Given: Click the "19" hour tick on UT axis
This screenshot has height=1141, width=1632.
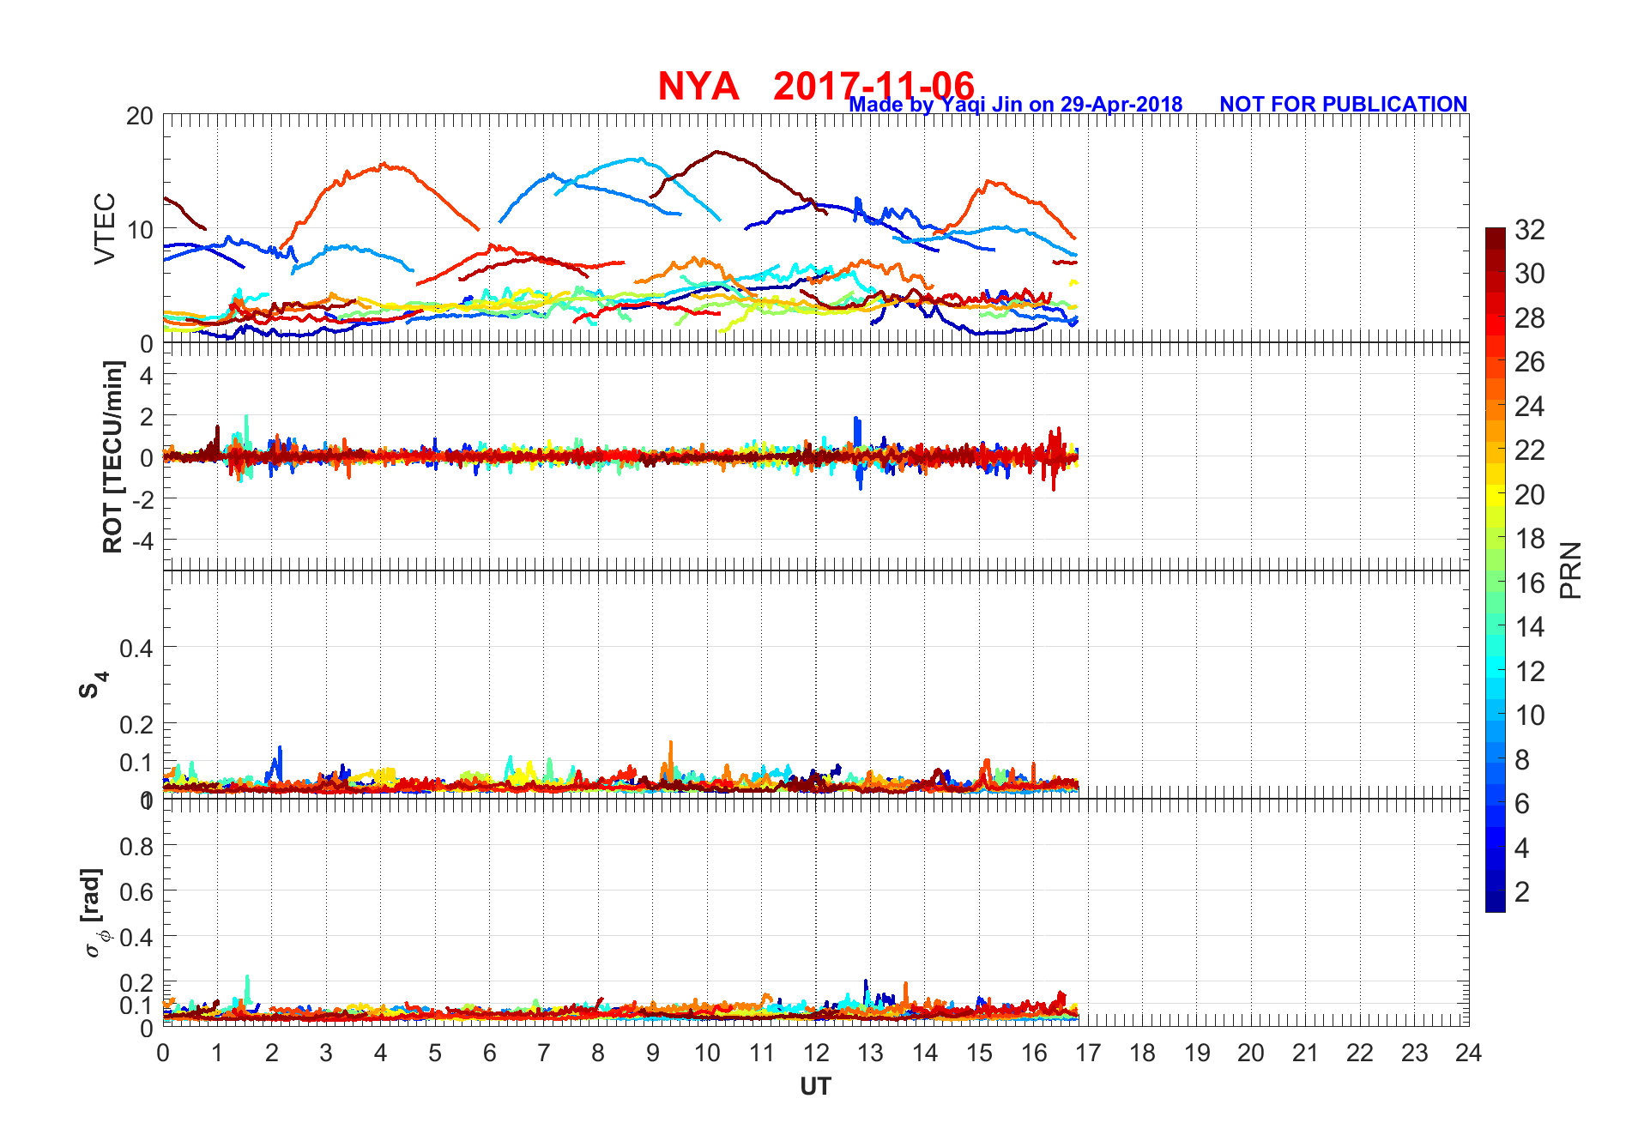Looking at the screenshot, I should click(x=1197, y=1053).
